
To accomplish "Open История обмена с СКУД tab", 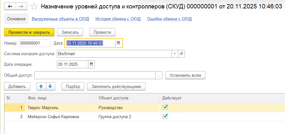I will pyautogui.click(x=118, y=19).
